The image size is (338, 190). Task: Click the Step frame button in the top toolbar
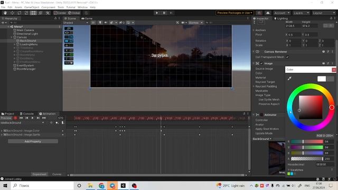tap(171, 13)
